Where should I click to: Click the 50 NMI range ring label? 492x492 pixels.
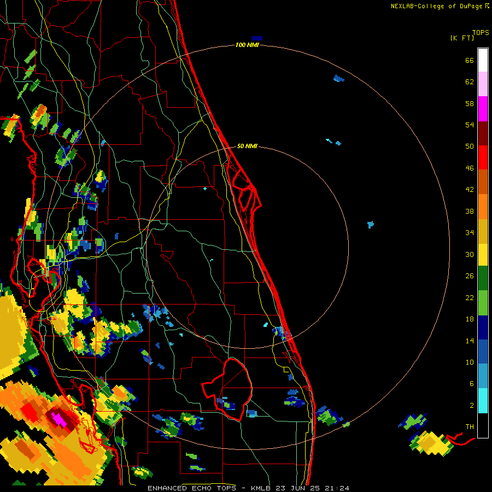tap(247, 146)
